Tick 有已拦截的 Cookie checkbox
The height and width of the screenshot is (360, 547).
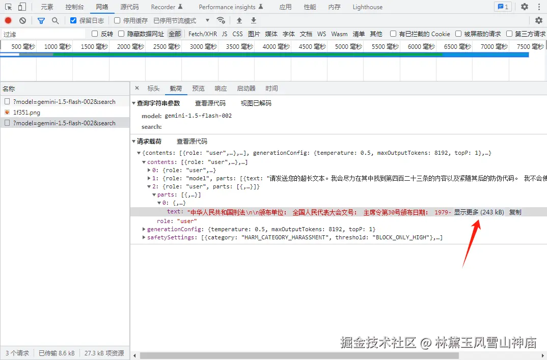coord(393,34)
